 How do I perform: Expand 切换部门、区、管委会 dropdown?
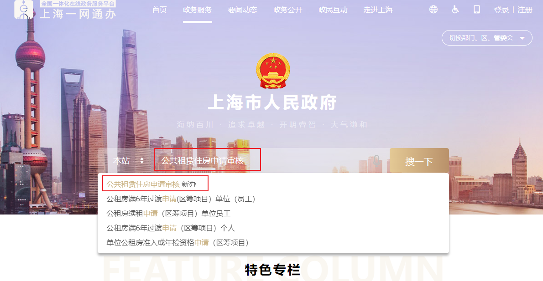[x=487, y=38]
